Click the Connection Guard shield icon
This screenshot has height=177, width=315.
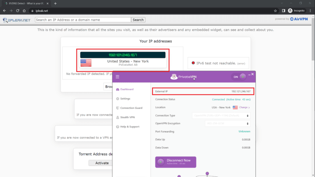pos(118,108)
